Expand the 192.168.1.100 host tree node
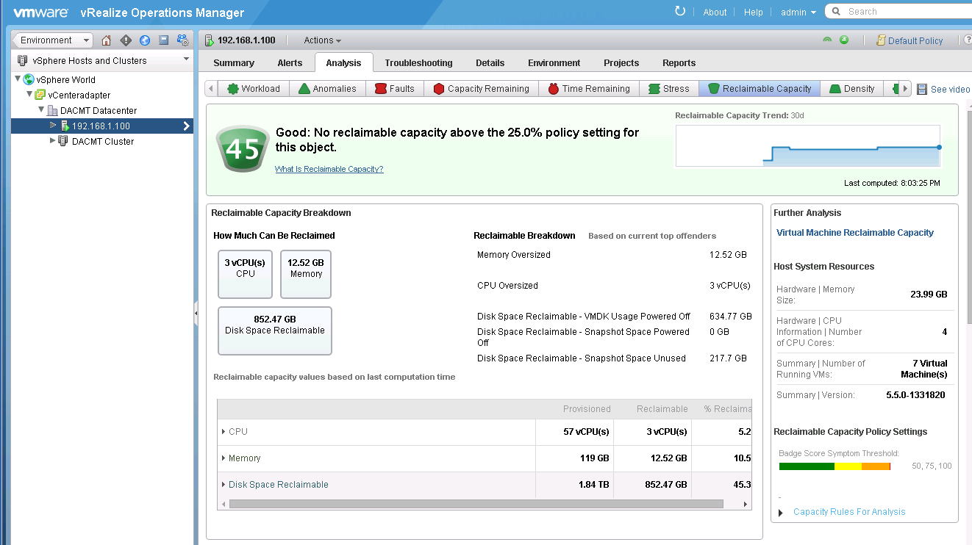Viewport: 972px width, 545px height. (53, 125)
